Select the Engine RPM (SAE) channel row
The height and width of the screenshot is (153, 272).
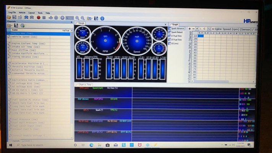pos(39,33)
